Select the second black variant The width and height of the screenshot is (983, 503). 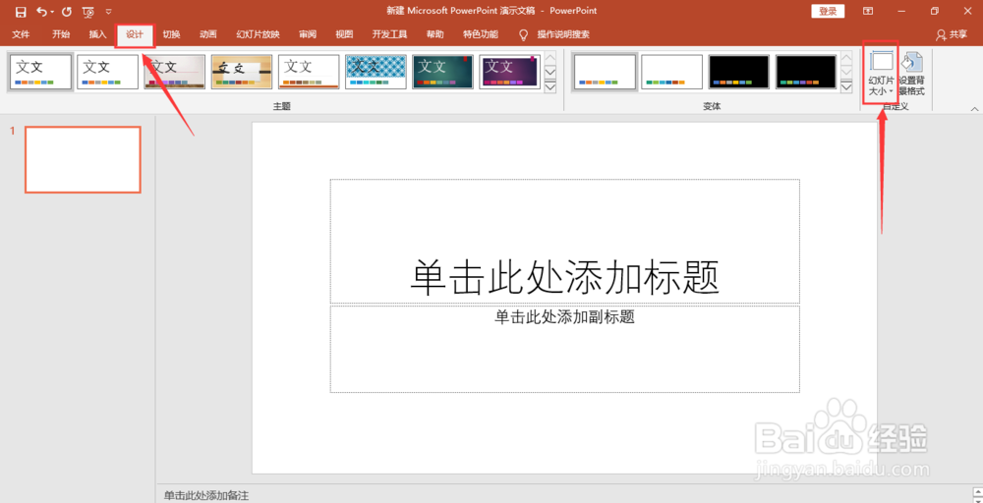806,72
